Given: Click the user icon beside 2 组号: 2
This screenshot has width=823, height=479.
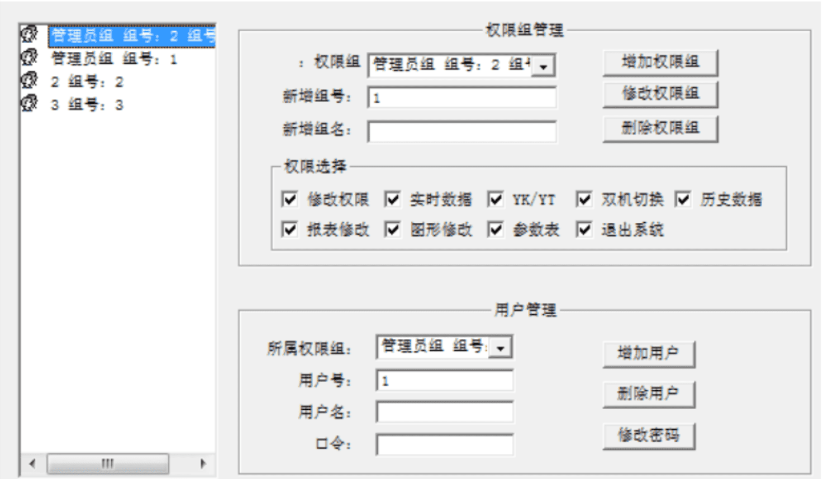Looking at the screenshot, I should pos(29,81).
